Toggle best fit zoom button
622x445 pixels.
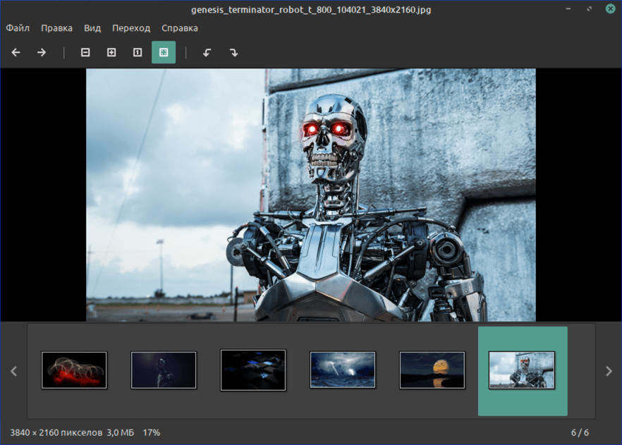click(x=164, y=52)
